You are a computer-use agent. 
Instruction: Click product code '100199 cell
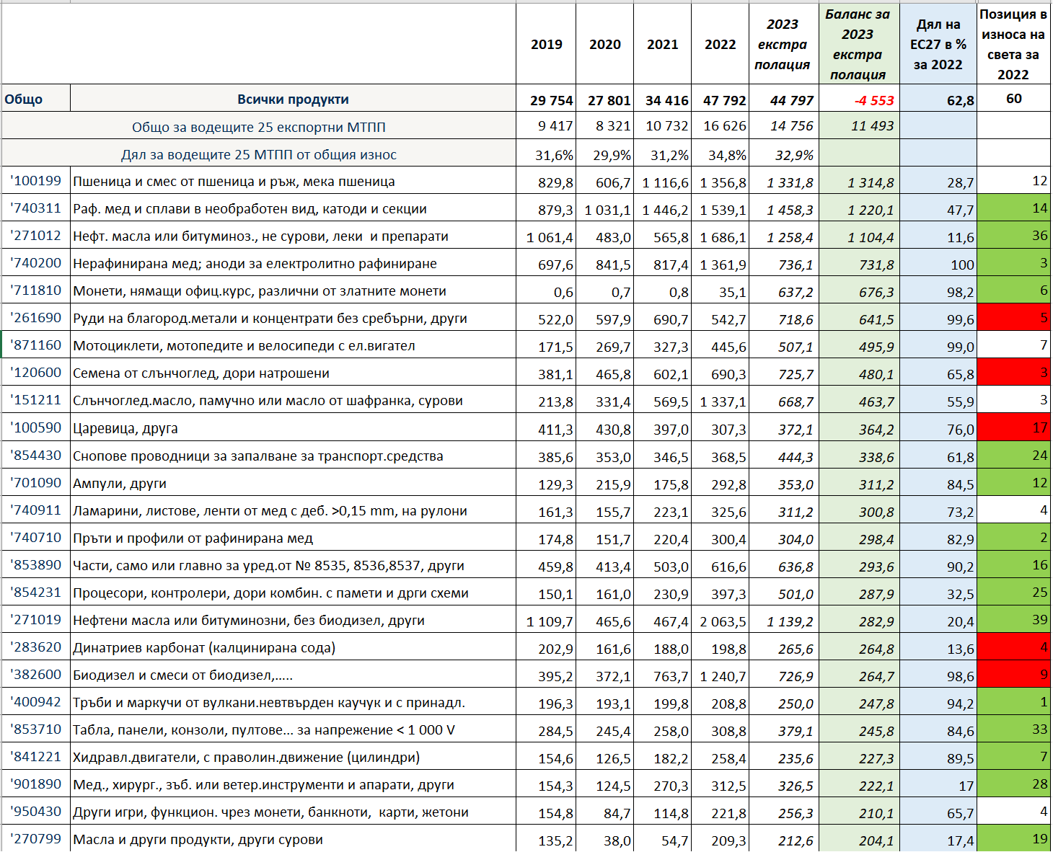(x=36, y=181)
